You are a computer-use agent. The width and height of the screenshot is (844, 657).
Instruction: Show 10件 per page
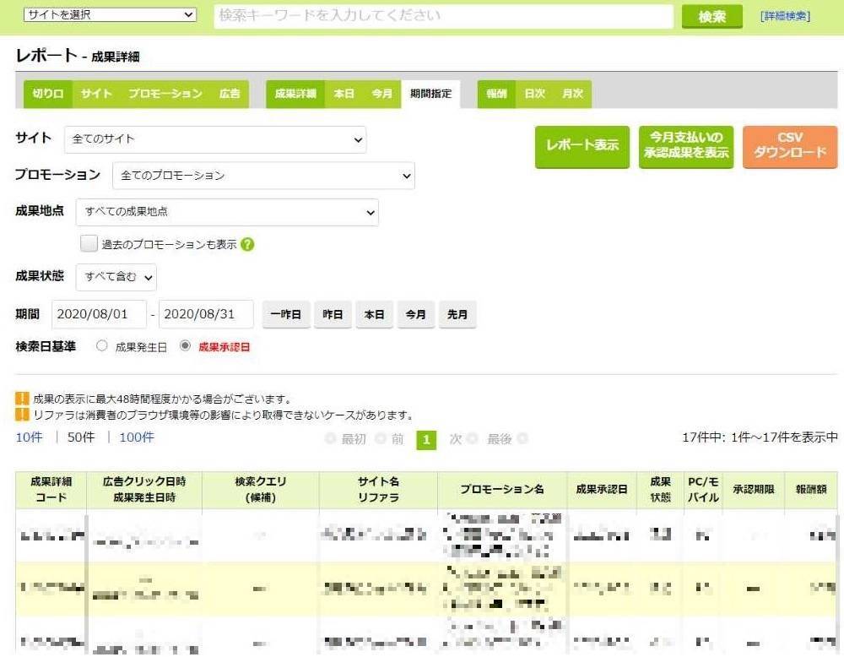point(29,437)
